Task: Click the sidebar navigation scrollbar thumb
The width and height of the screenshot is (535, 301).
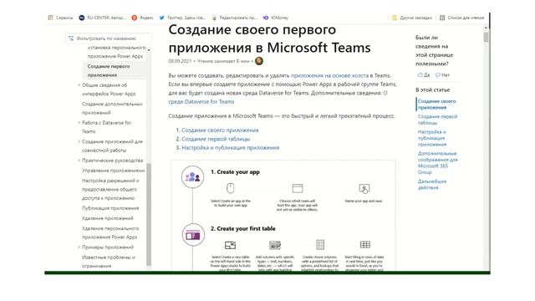Action: (x=149, y=214)
